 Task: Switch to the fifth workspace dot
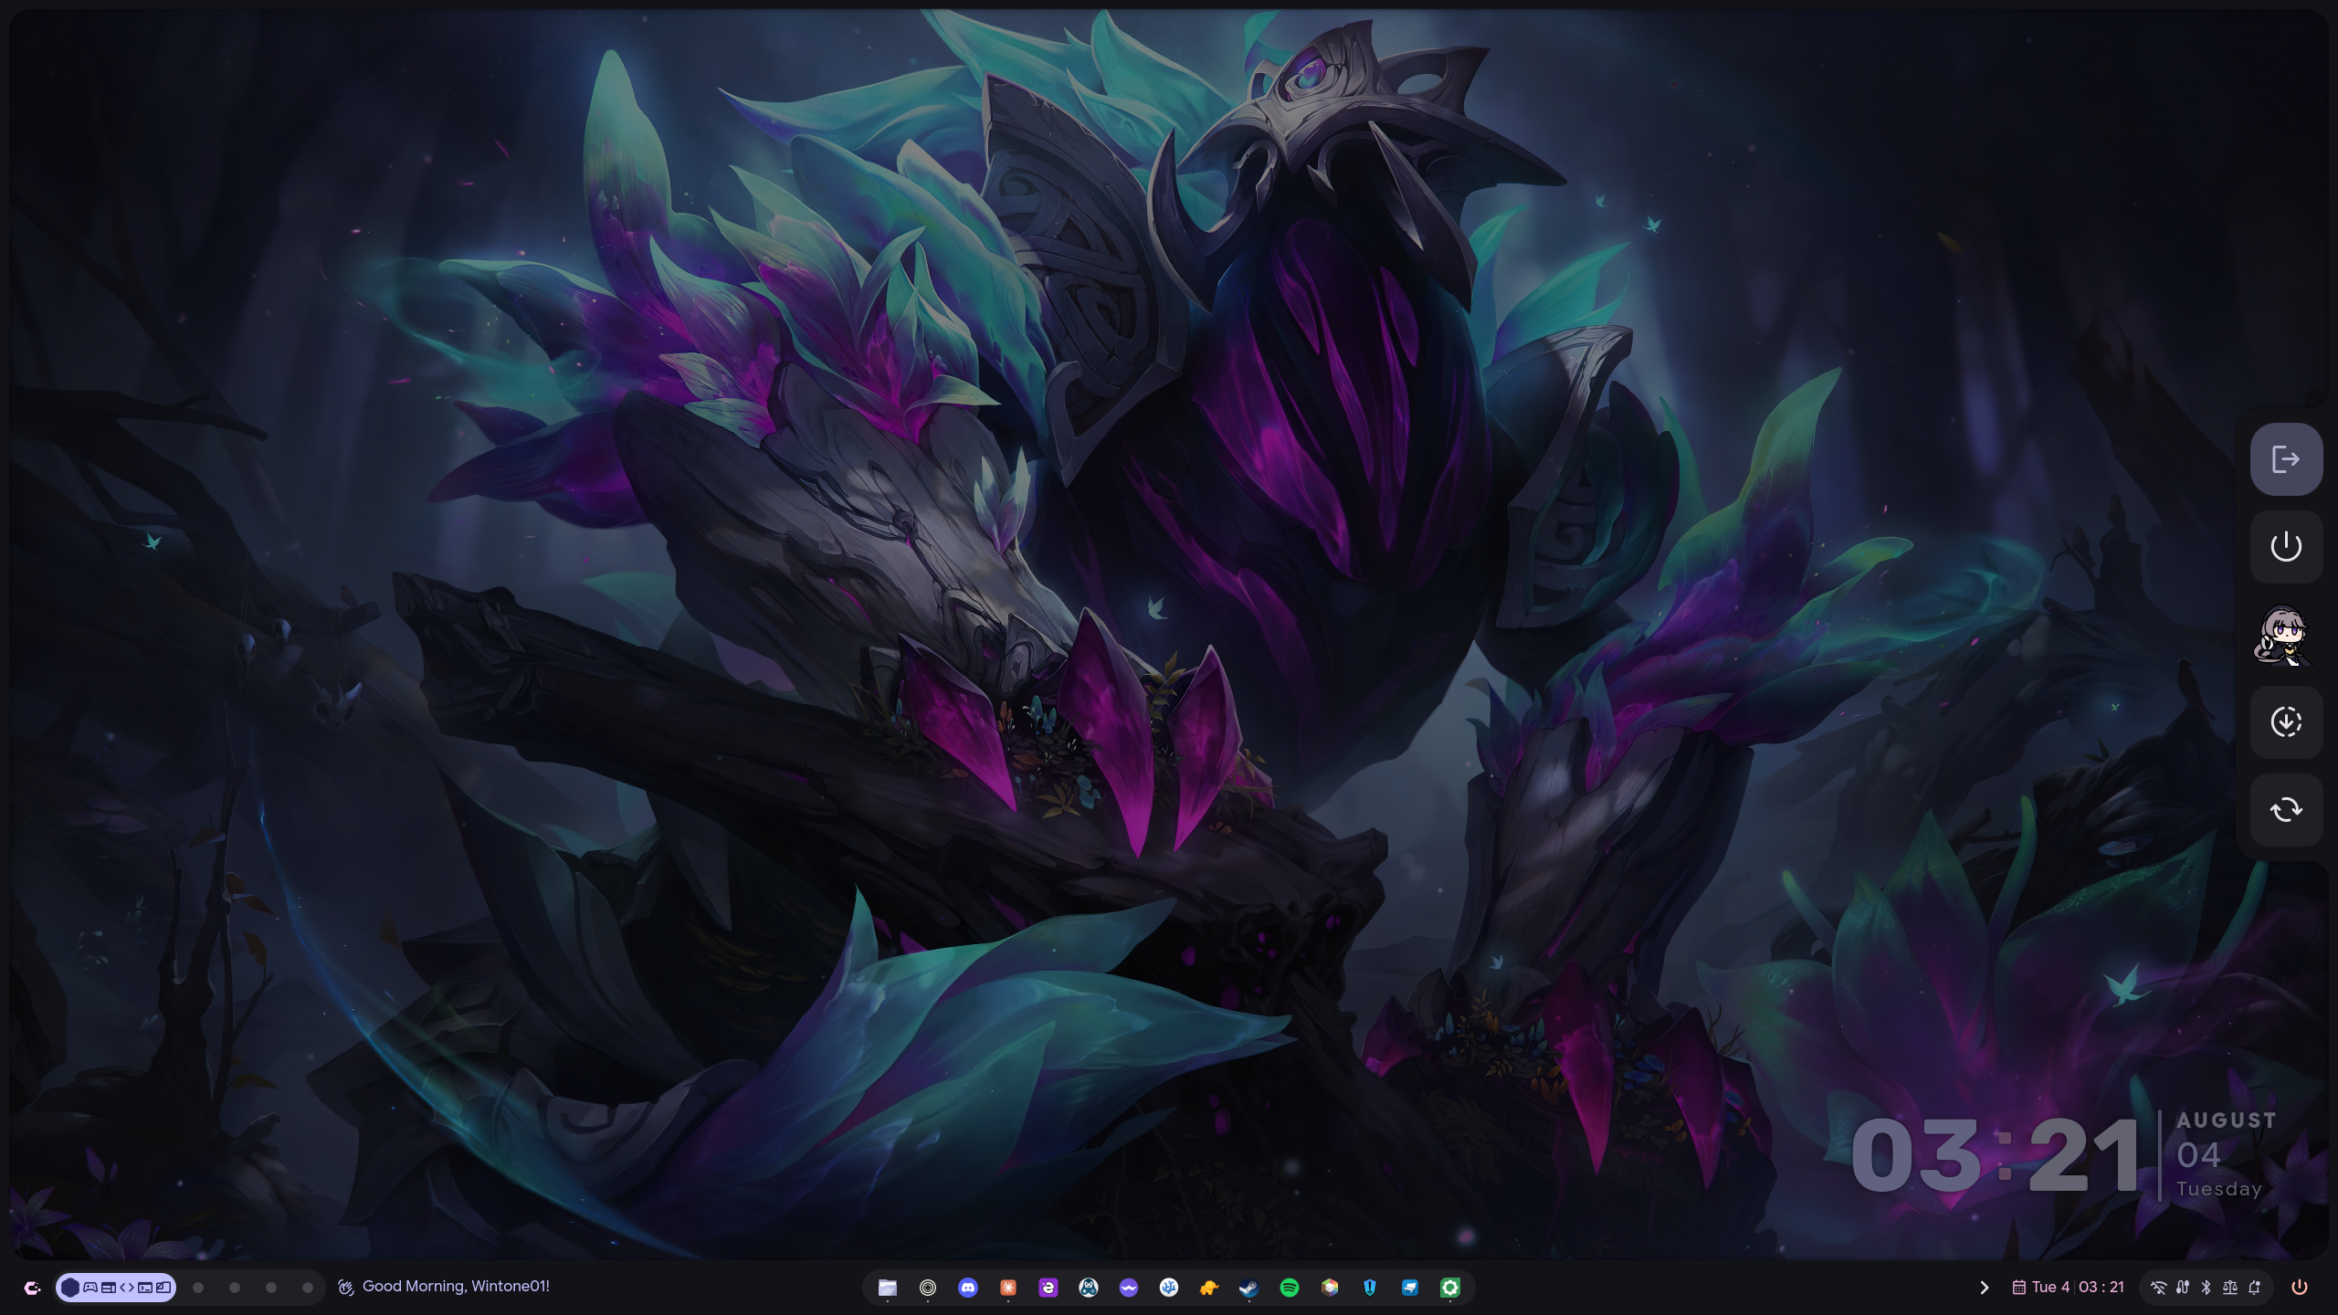[x=308, y=1288]
